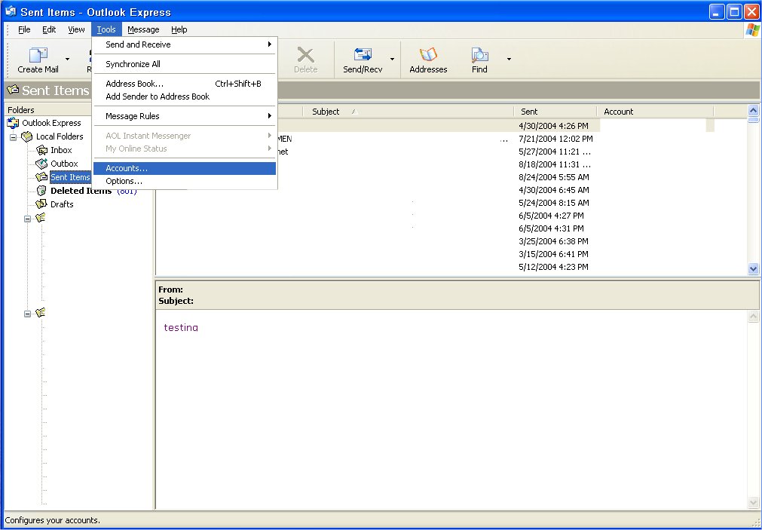
Task: Click the Local Folders icon
Action: (x=27, y=136)
